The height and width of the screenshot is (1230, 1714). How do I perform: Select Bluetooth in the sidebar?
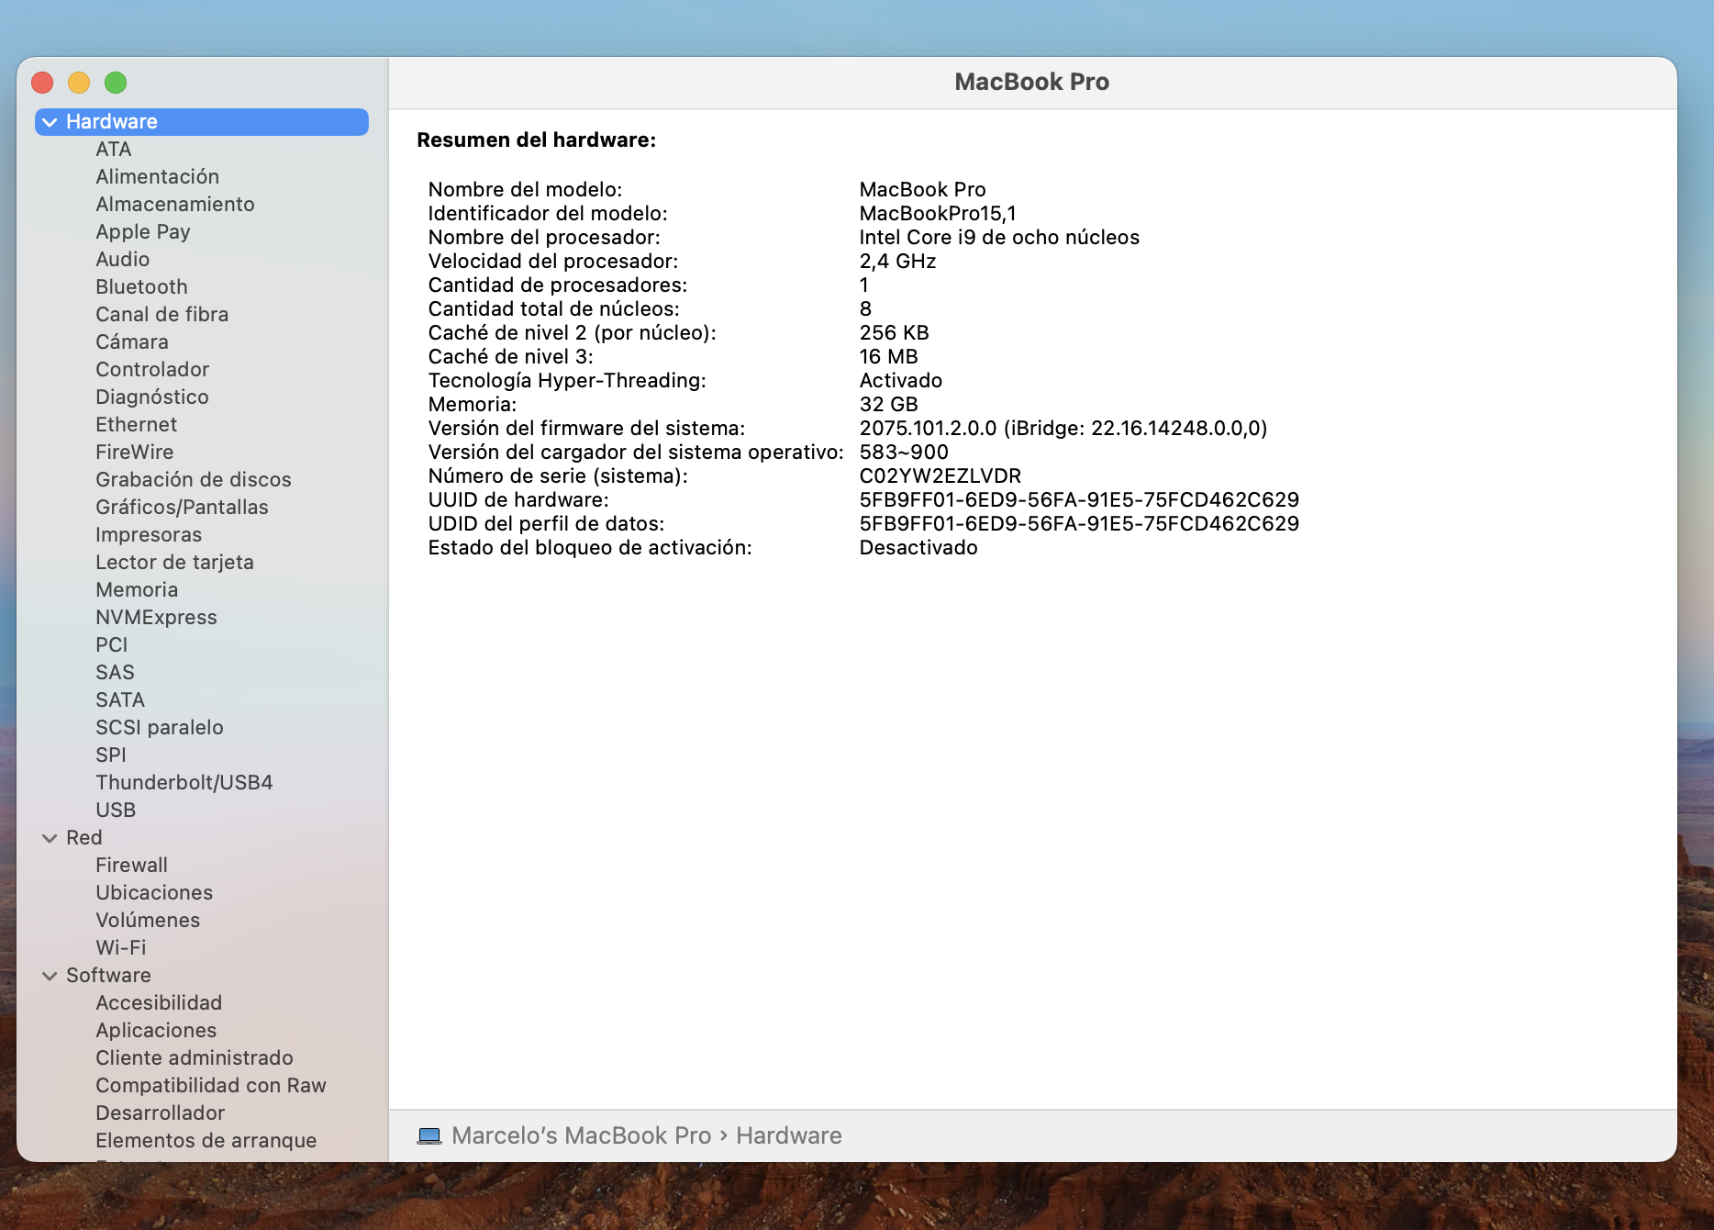tap(141, 287)
